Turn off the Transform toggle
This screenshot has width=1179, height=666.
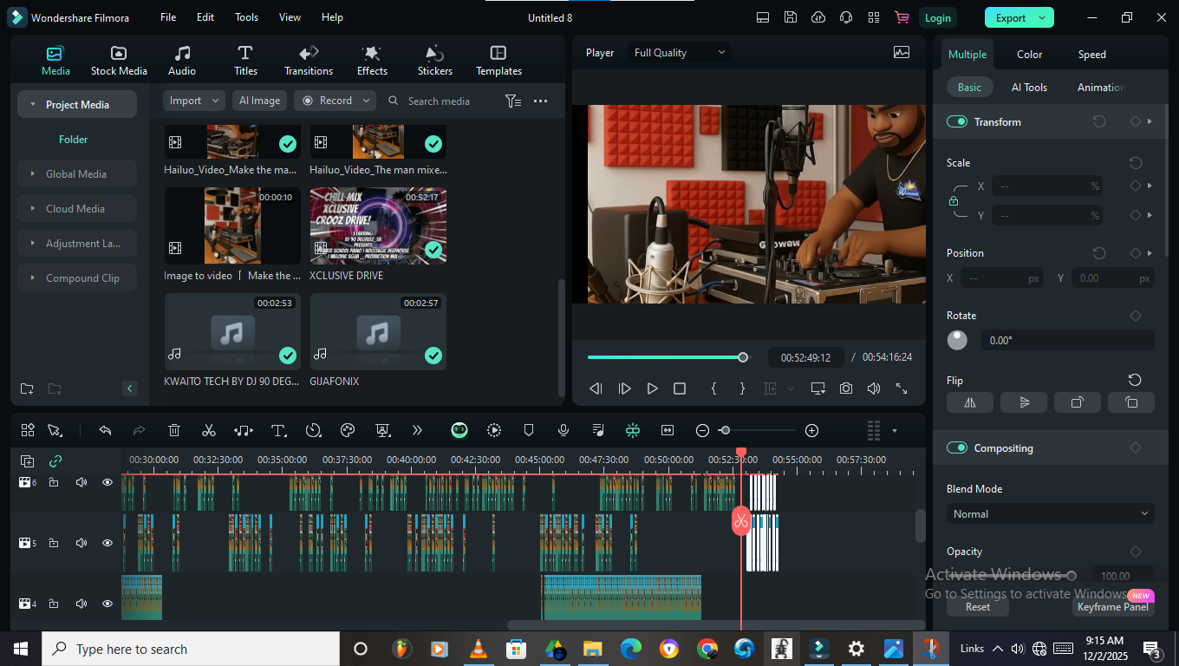tap(957, 122)
